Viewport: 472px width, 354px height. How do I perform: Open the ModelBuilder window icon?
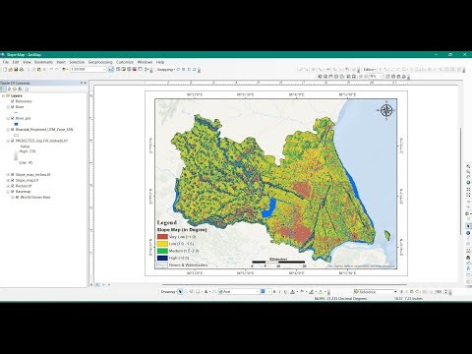click(x=147, y=70)
